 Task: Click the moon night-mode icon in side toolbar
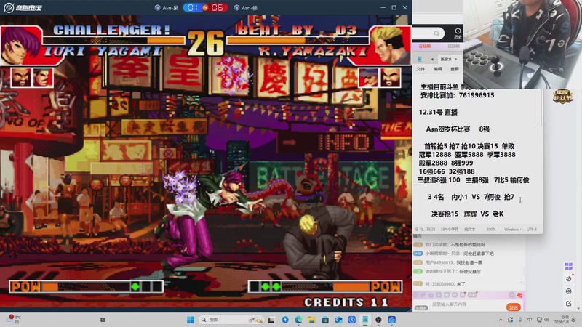click(568, 278)
